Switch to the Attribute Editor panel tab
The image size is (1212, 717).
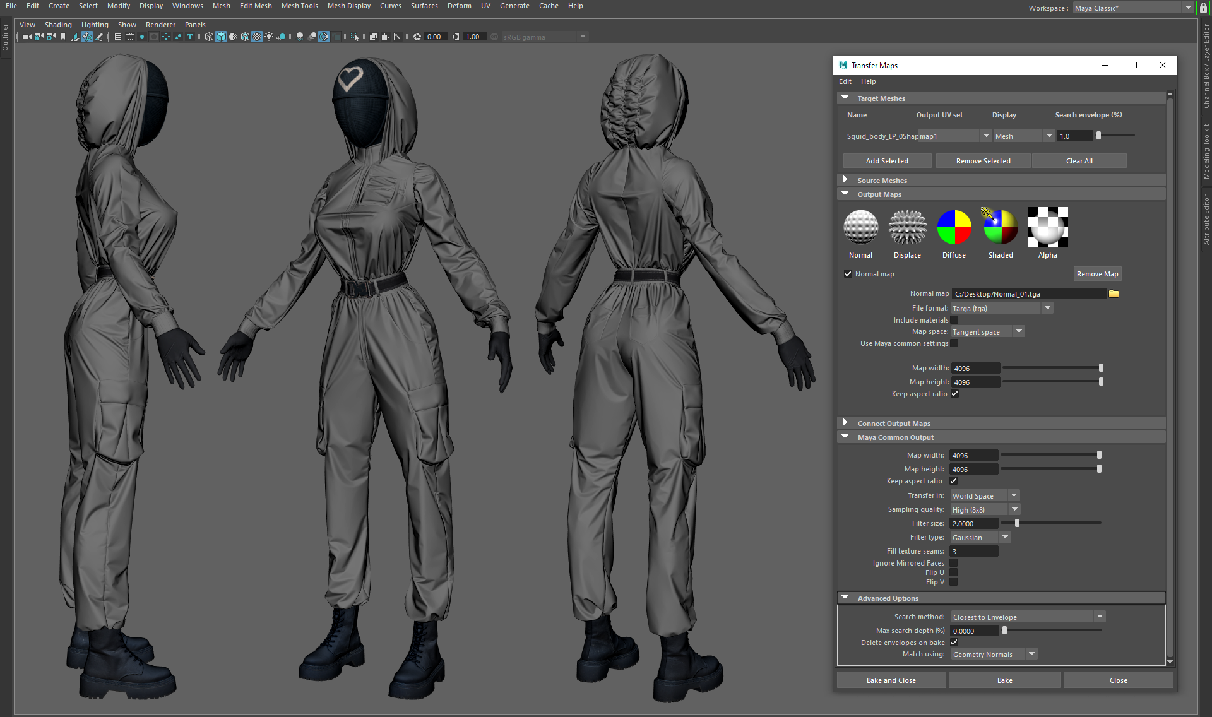point(1205,218)
